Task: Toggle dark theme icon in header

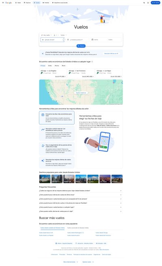Action: click(144, 3)
